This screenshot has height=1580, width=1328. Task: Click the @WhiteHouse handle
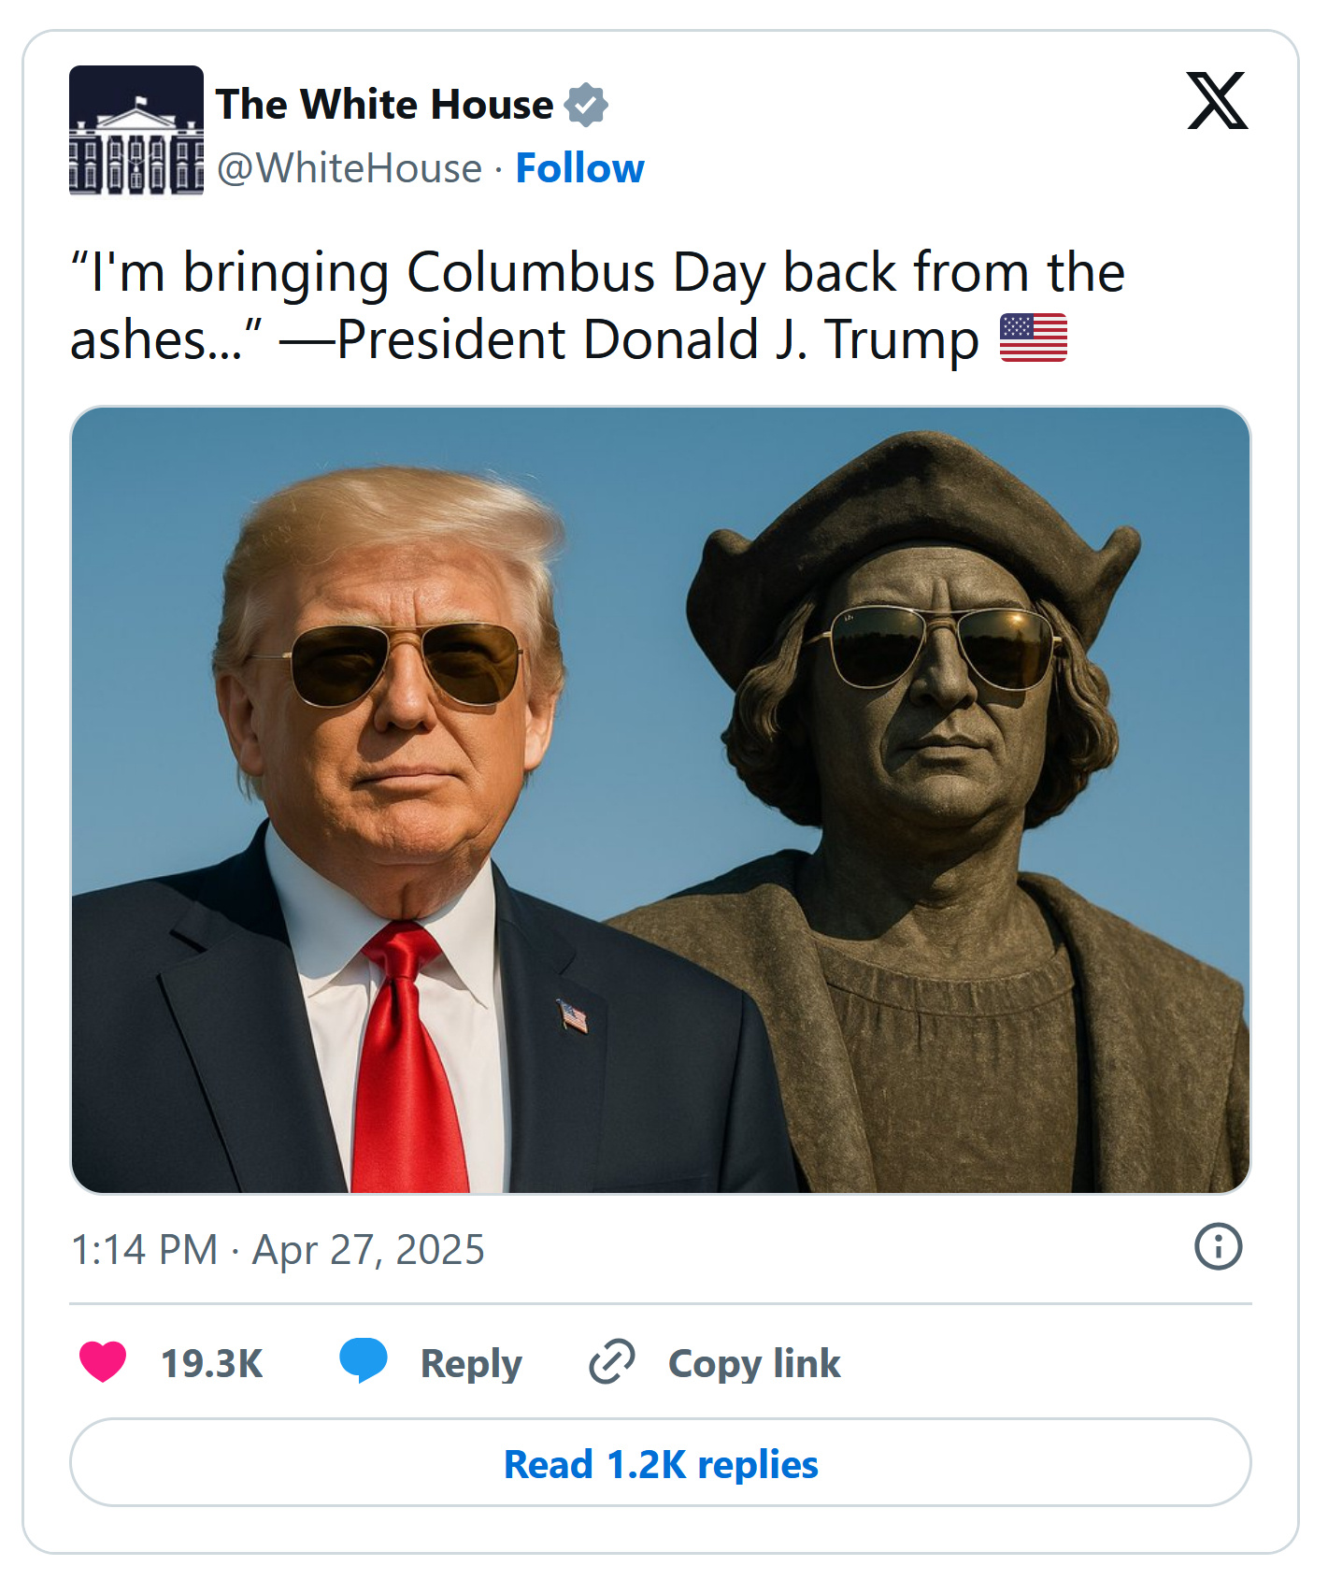350,168
